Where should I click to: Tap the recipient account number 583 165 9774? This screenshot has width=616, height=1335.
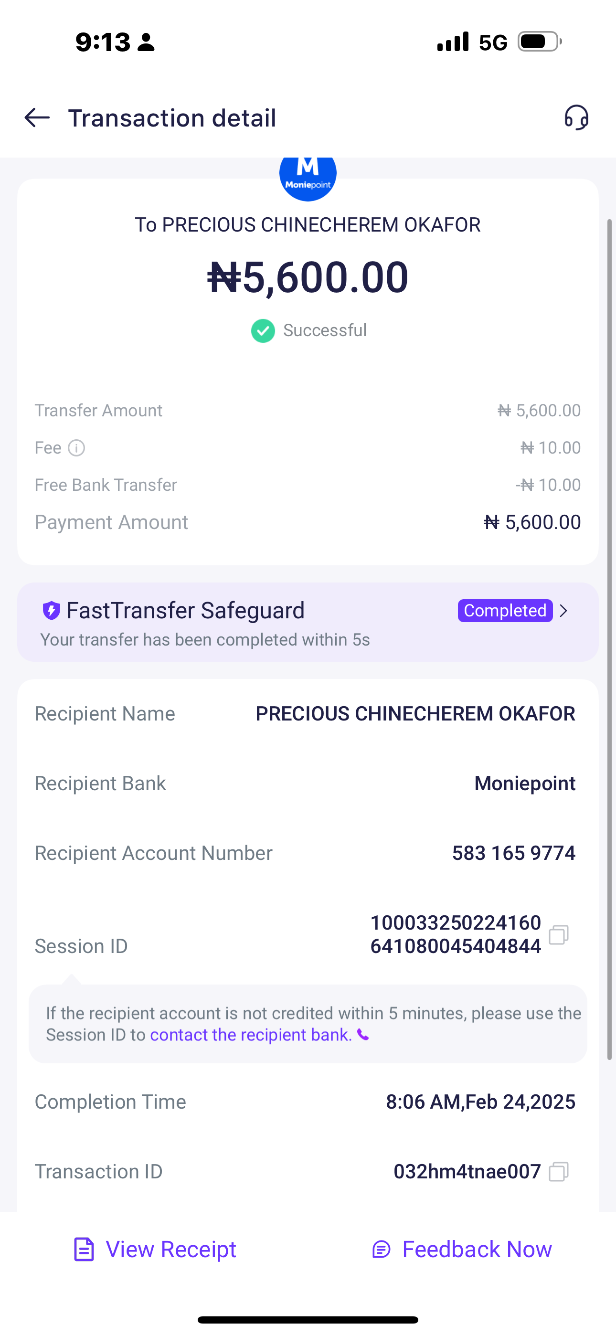513,853
